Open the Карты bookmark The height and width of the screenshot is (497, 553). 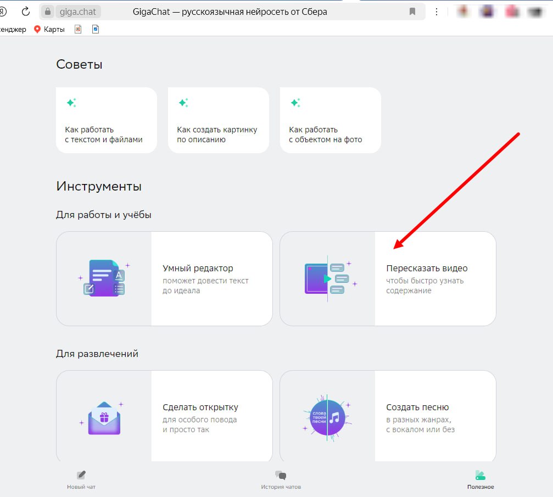49,29
